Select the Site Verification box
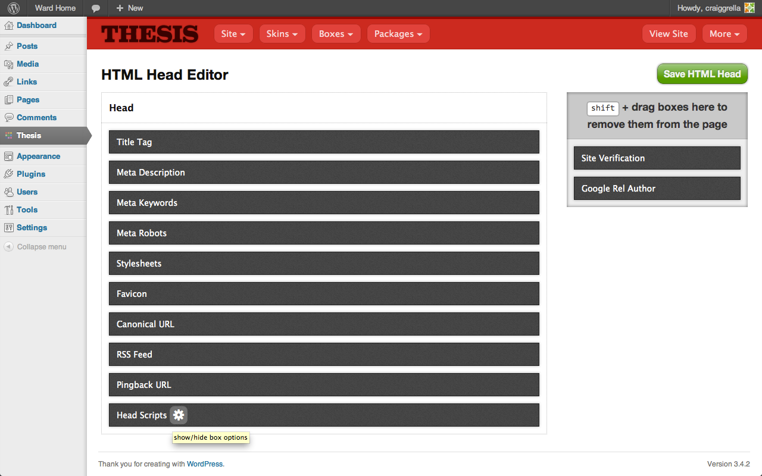Screen dimensions: 762x476 pyautogui.click(x=657, y=158)
